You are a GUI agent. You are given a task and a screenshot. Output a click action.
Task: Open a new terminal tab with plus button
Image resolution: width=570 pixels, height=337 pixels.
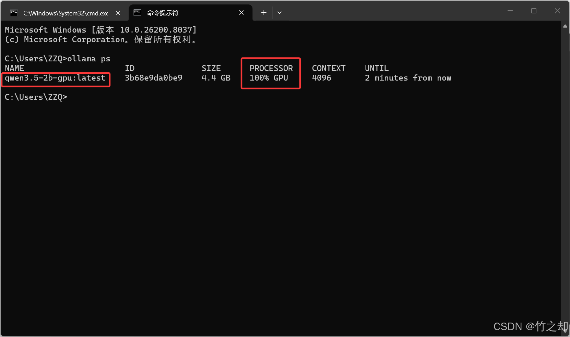click(264, 13)
